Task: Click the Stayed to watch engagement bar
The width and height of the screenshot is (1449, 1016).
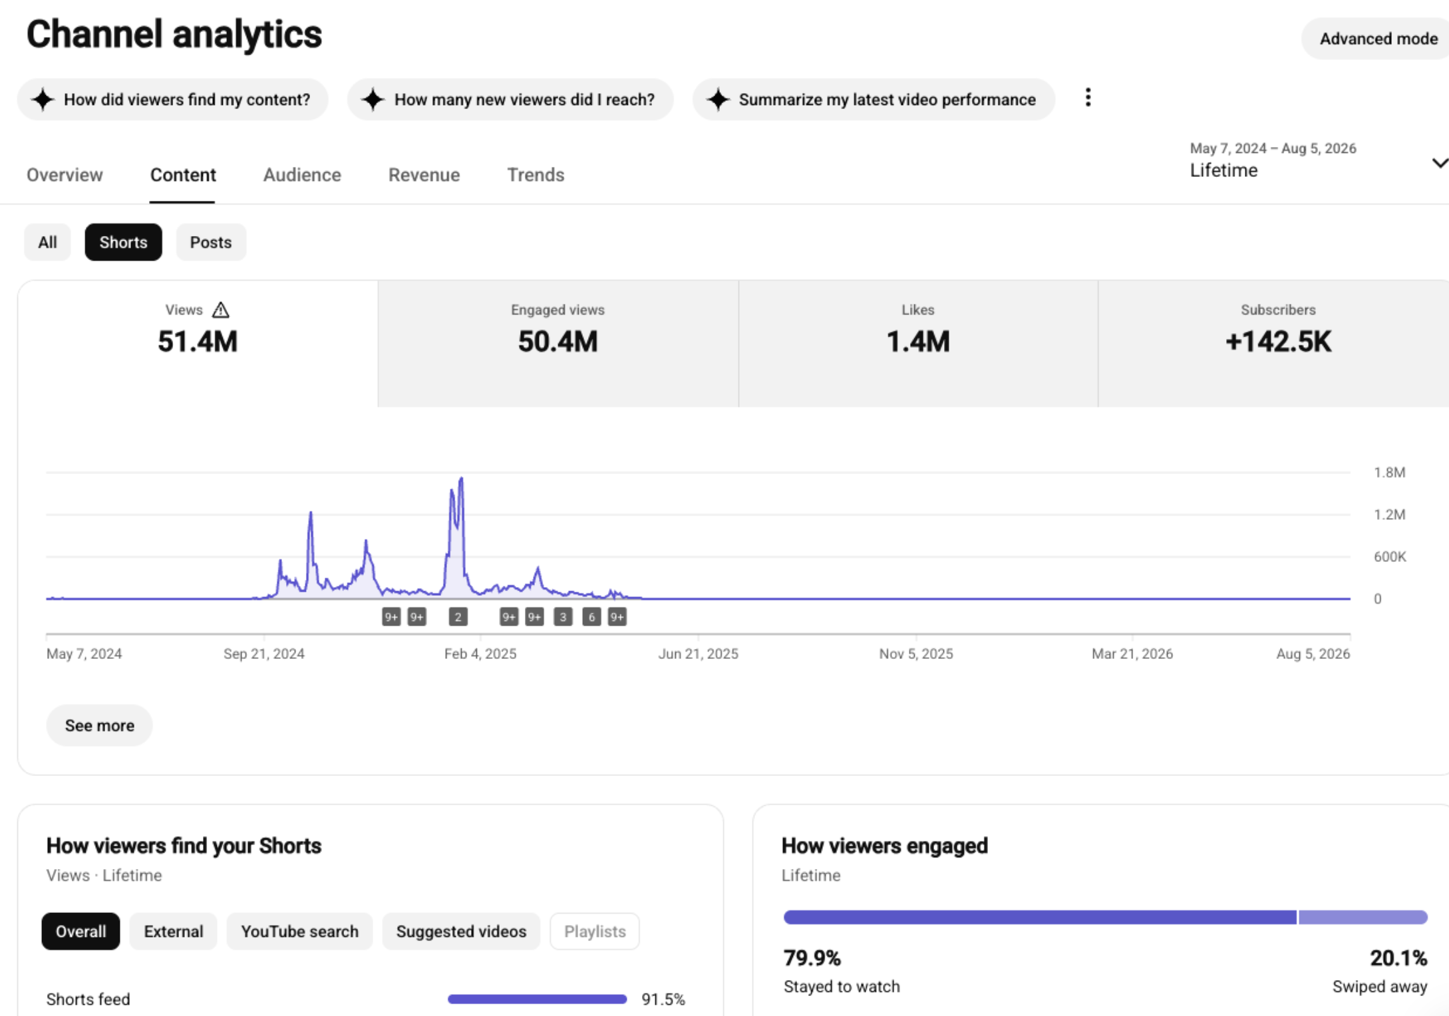Action: click(1040, 918)
